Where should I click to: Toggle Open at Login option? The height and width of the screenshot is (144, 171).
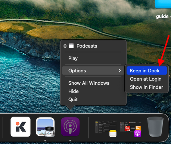pyautogui.click(x=147, y=79)
